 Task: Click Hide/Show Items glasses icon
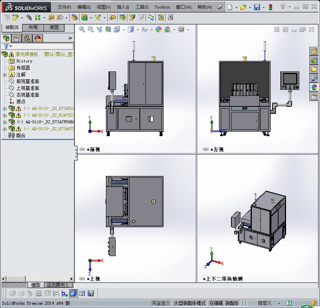(x=144, y=30)
